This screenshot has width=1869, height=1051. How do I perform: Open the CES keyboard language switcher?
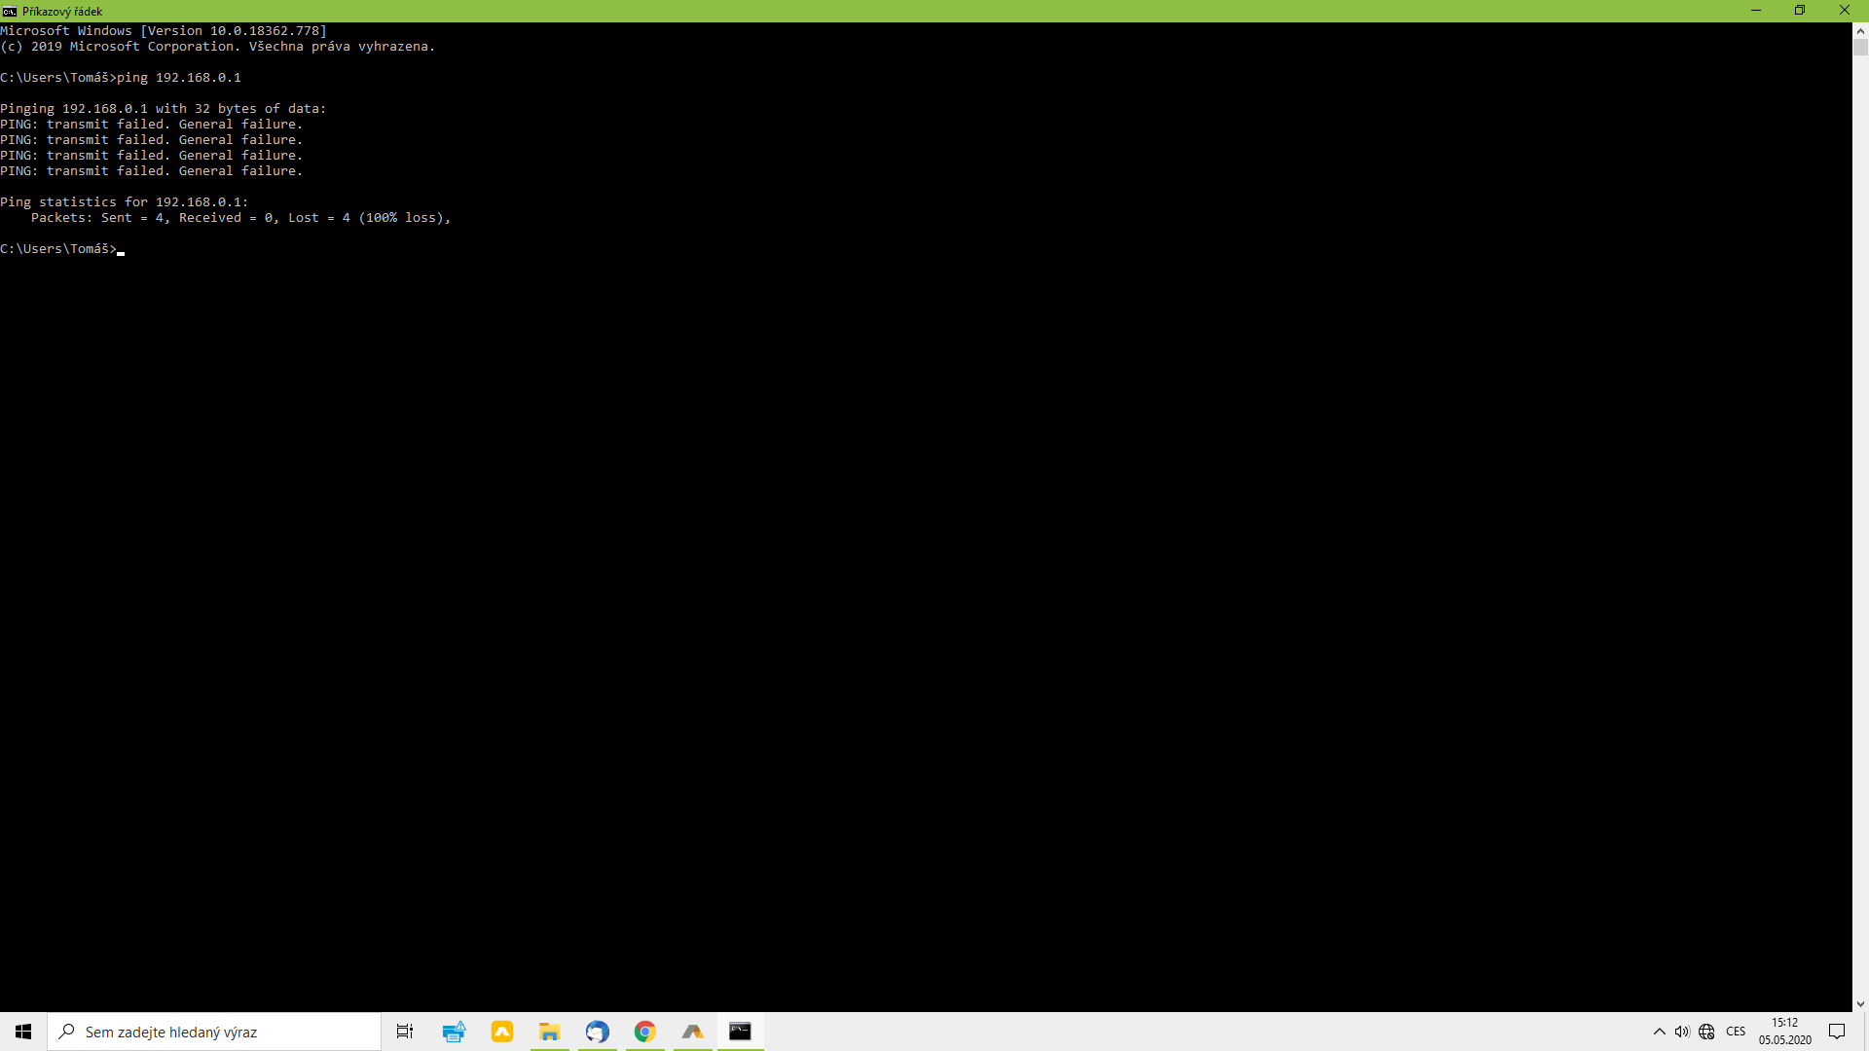1736,1032
